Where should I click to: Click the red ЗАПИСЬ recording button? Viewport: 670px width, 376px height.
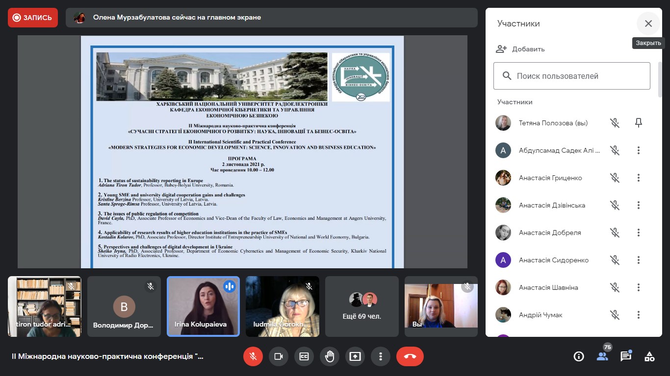click(33, 18)
